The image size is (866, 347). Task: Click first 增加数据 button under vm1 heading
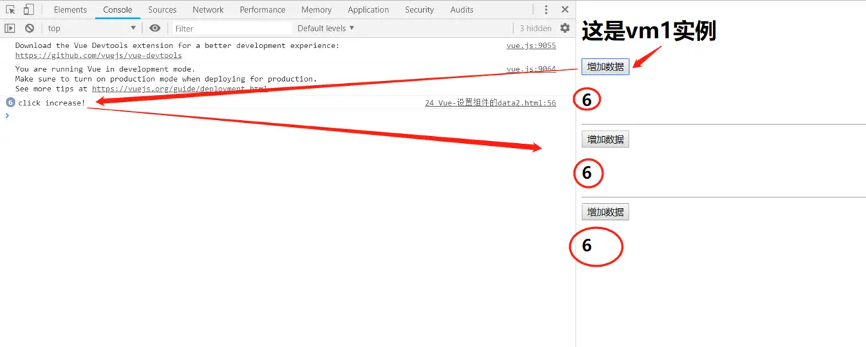coord(606,66)
